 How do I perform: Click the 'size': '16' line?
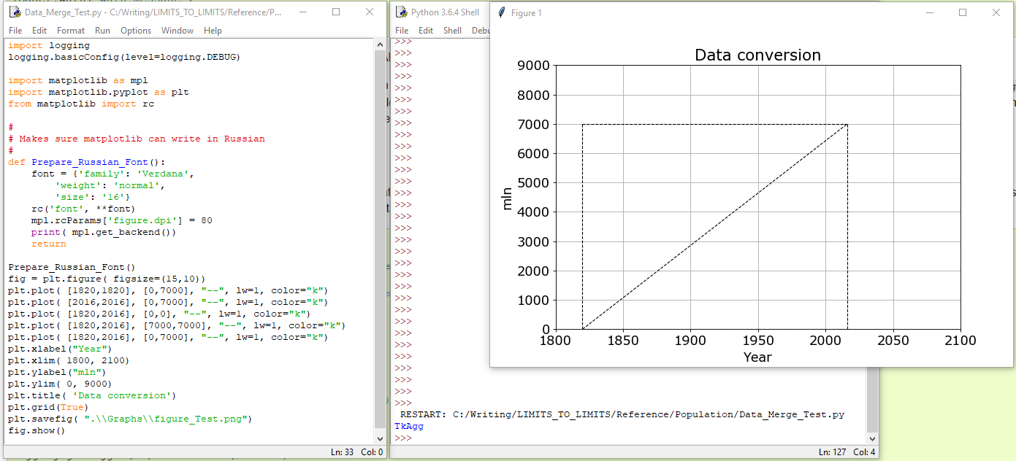(x=93, y=197)
